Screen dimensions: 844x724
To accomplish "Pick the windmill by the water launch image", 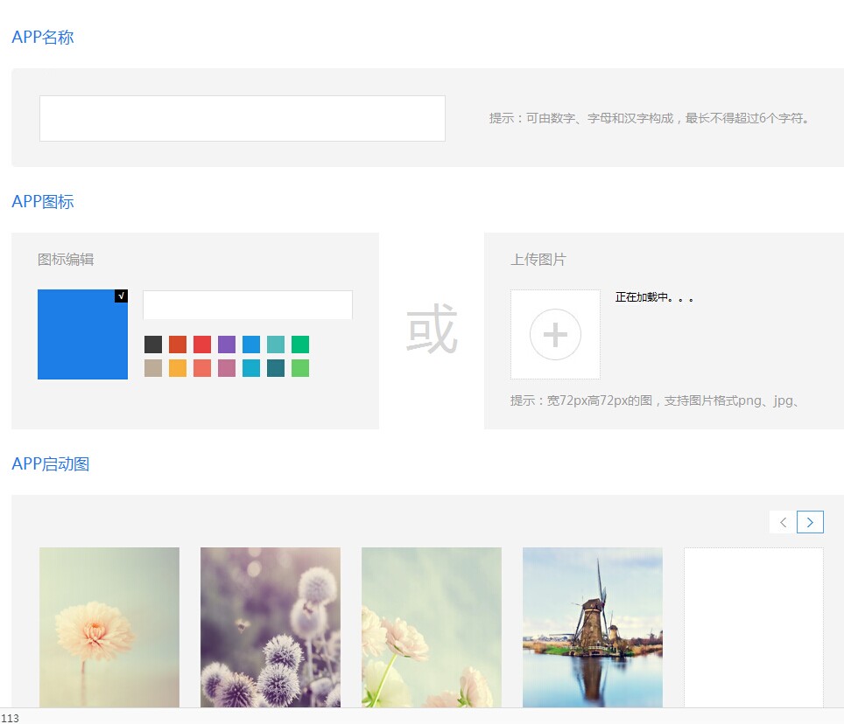I will point(593,627).
